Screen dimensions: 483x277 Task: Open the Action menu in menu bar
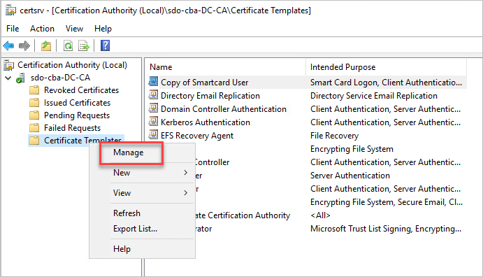coord(42,29)
